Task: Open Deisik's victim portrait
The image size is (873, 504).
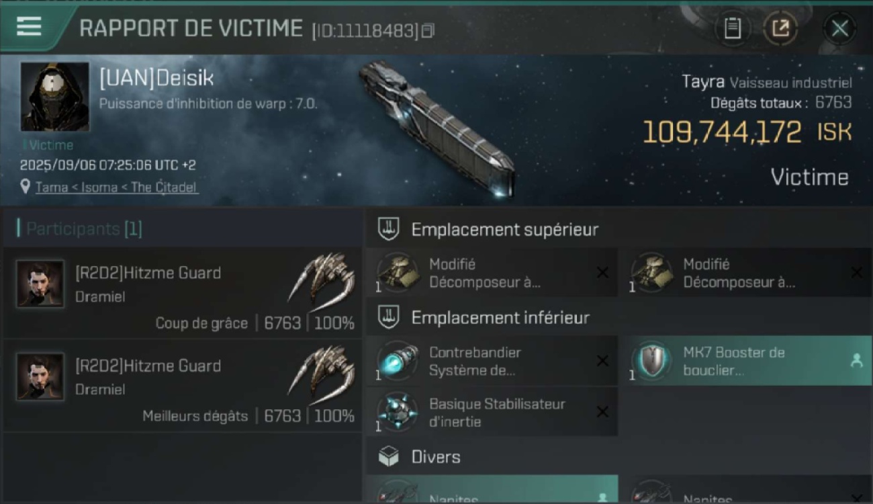Action: [54, 97]
